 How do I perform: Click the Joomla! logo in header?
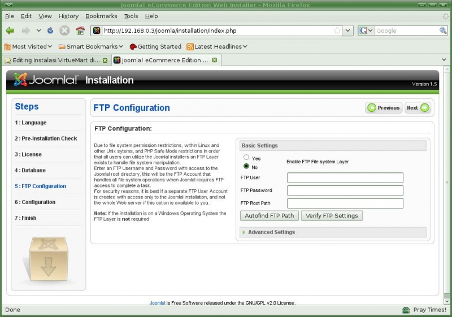pos(45,80)
